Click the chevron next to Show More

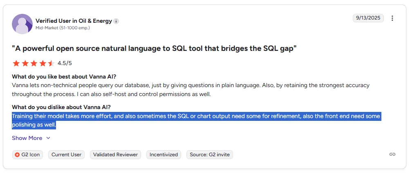point(48,138)
